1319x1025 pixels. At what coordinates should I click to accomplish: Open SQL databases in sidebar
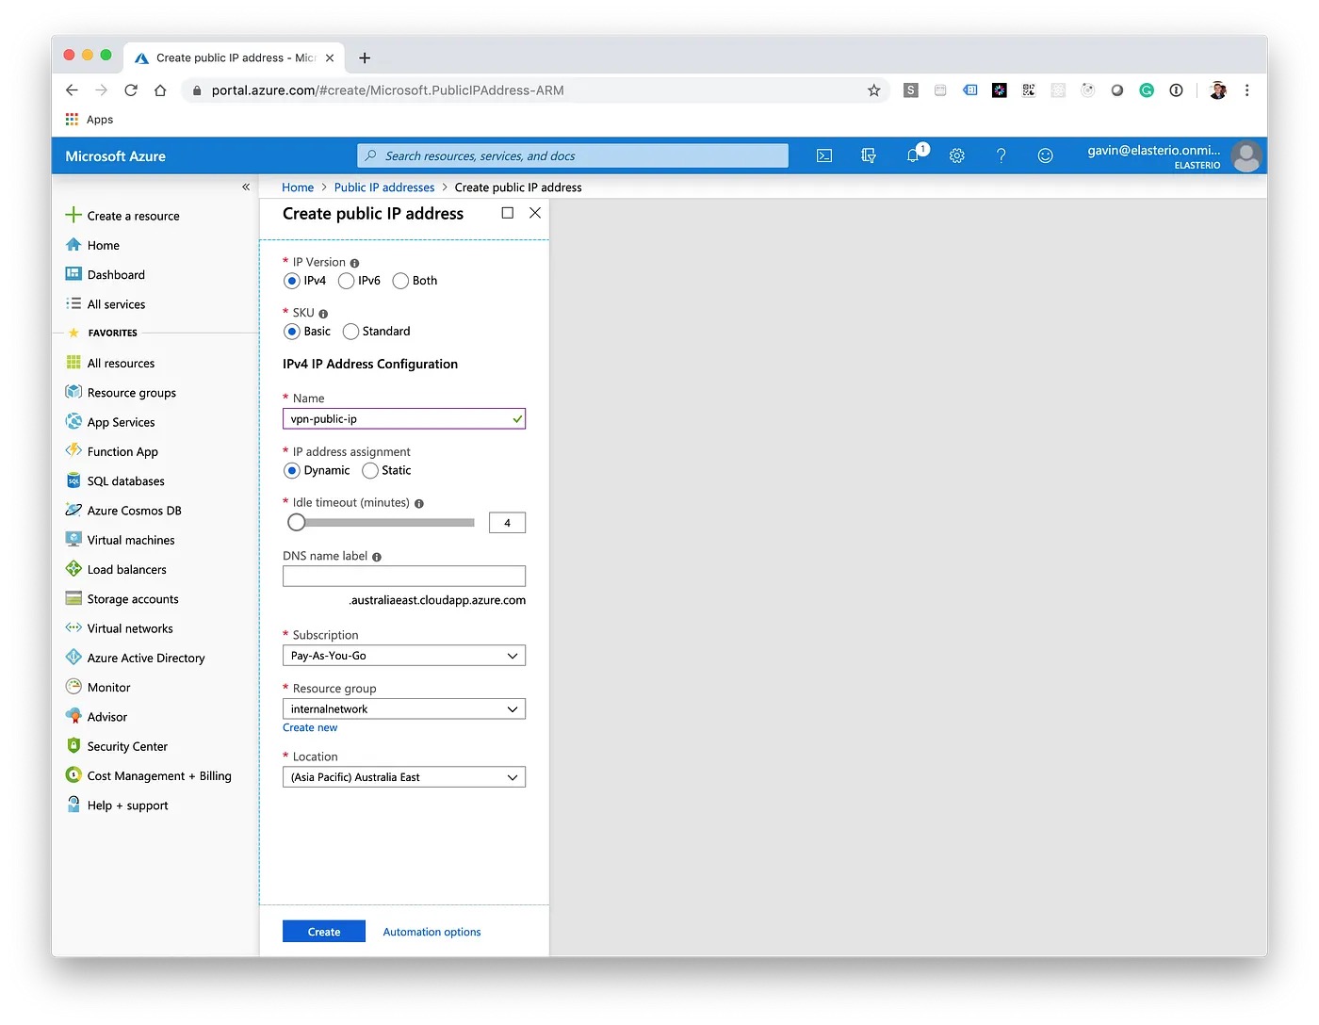pyautogui.click(x=115, y=481)
